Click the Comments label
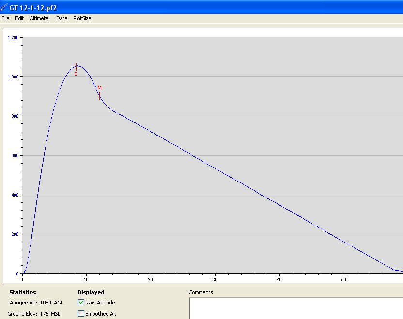 (201, 292)
